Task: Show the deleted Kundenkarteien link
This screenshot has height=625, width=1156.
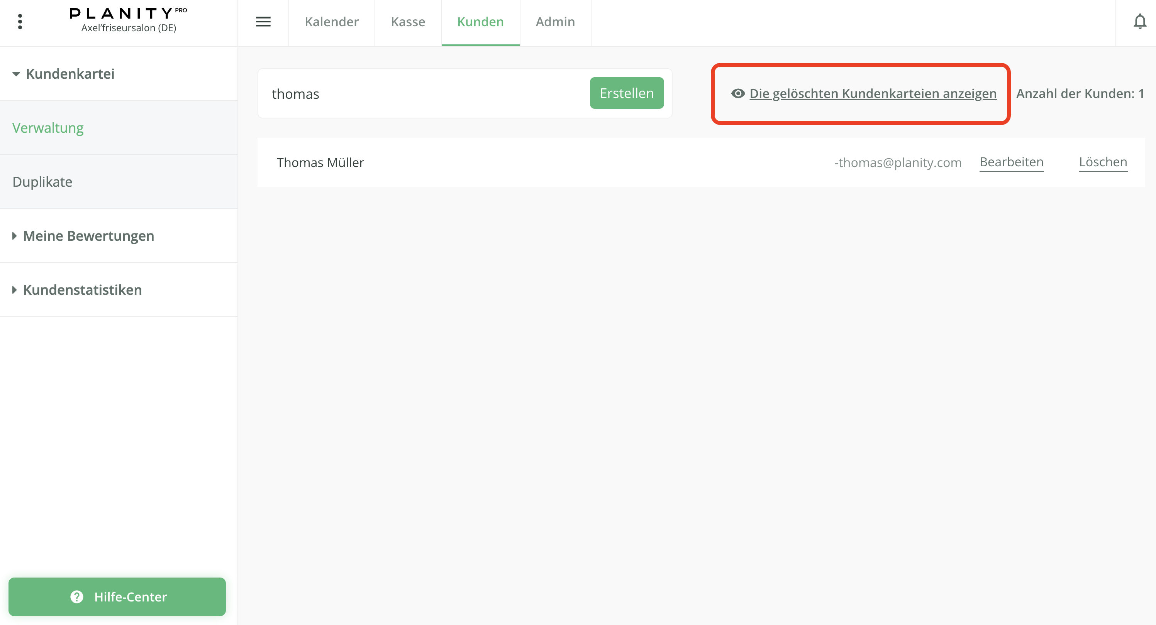Action: tap(872, 94)
